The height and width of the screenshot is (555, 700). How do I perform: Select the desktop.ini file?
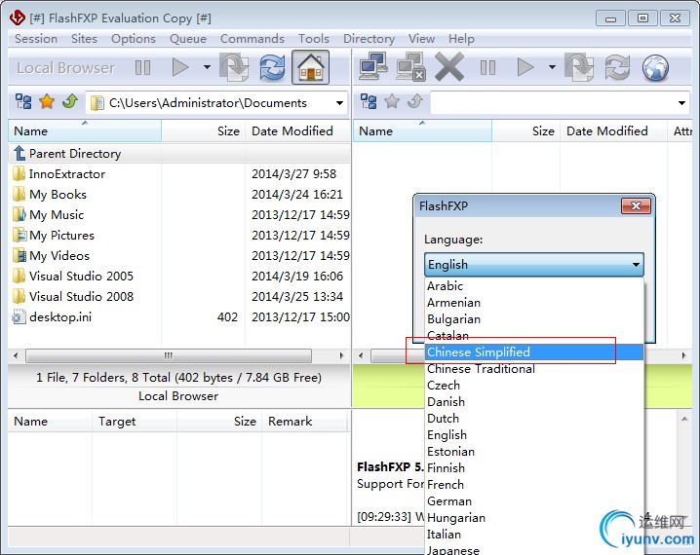(179, 317)
